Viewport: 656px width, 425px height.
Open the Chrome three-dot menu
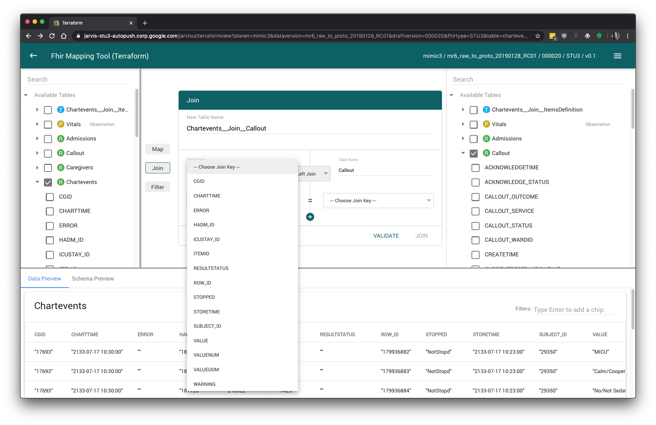(x=627, y=36)
